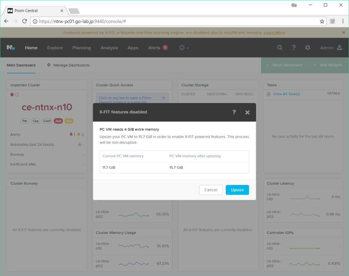Click the Inefficient VMs row
349x276 pixels.
[47, 165]
